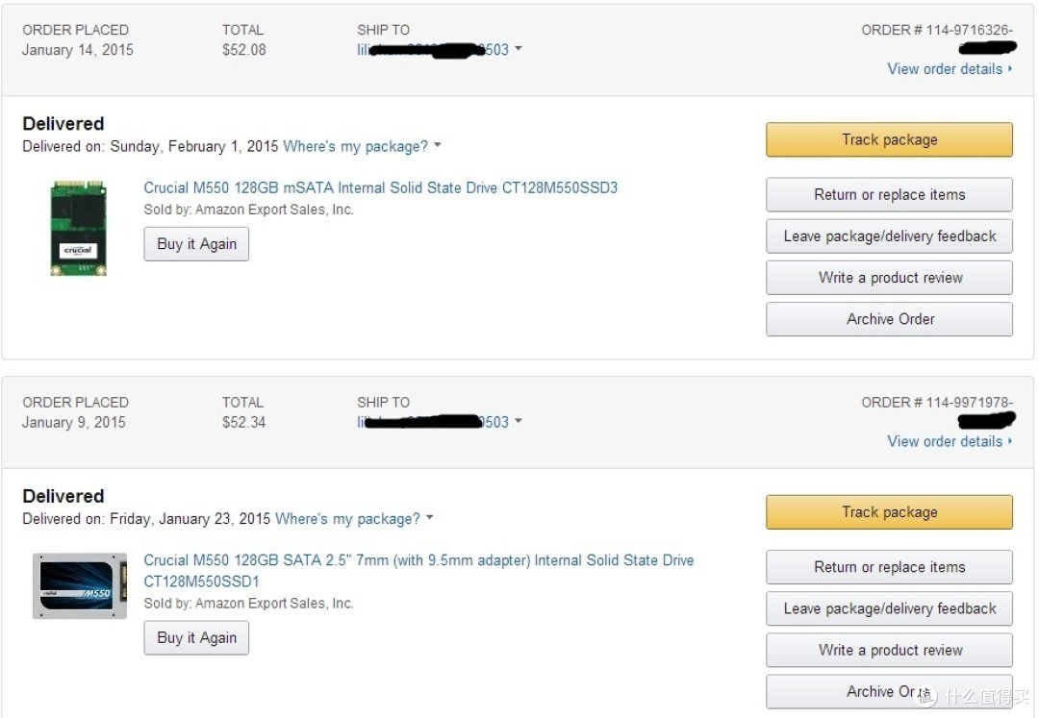Click Buy it Again for the 2.5" SSD
Image resolution: width=1039 pixels, height=718 pixels.
click(197, 638)
